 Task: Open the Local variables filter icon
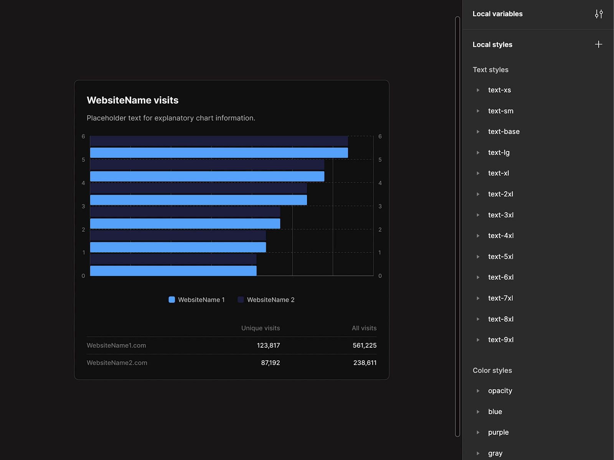coord(599,14)
